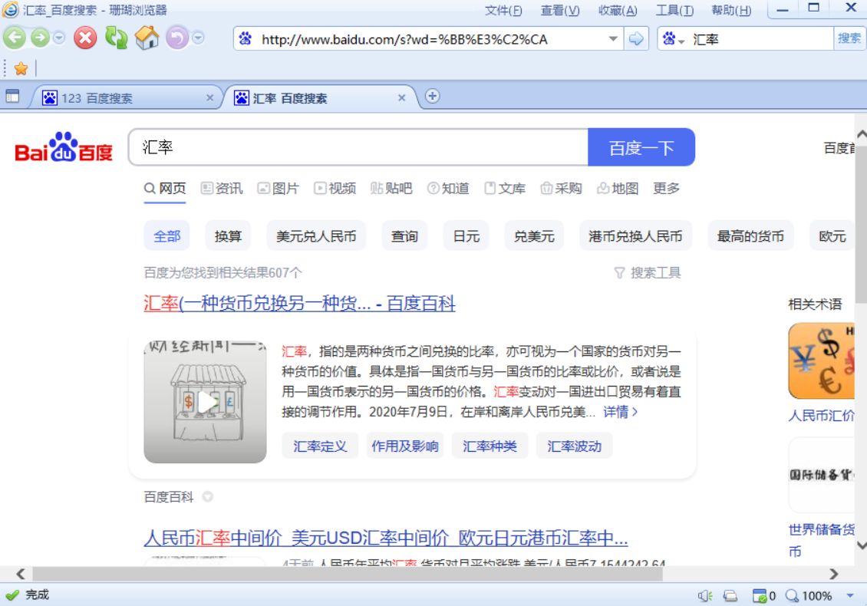Image resolution: width=867 pixels, height=606 pixels.
Task: Click the 汇率波动 tag link
Action: [575, 446]
